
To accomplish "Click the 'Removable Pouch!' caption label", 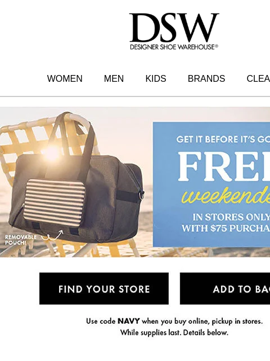I will 21,240.
